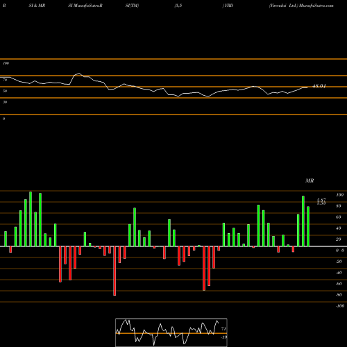347x347 pixels.
Task: Click the '(5,5' parameter text
Action: (x=178, y=6)
